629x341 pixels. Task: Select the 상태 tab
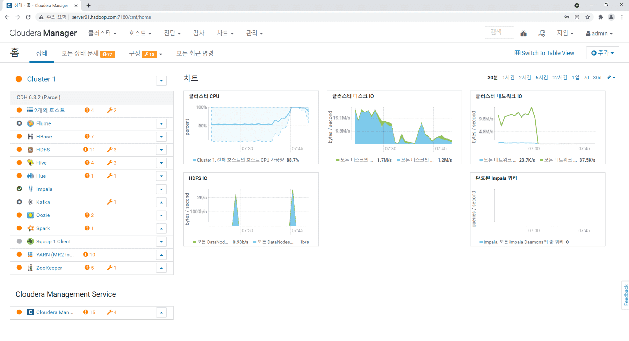pos(42,53)
